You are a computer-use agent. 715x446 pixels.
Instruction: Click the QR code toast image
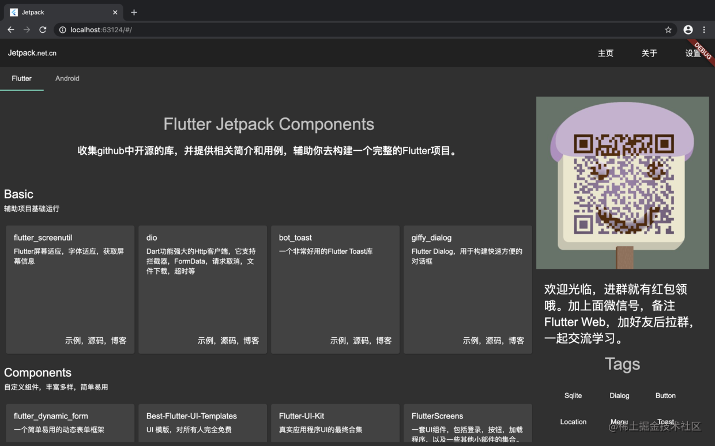pyautogui.click(x=623, y=183)
